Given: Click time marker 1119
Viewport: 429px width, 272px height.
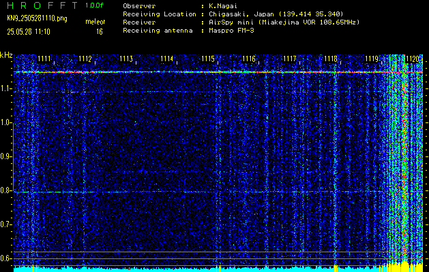Looking at the screenshot, I should coord(372,58).
